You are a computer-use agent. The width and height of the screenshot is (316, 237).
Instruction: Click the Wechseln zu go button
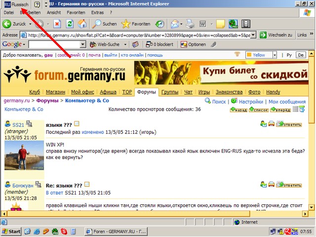coord(276,35)
